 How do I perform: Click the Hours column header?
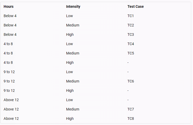9,6
